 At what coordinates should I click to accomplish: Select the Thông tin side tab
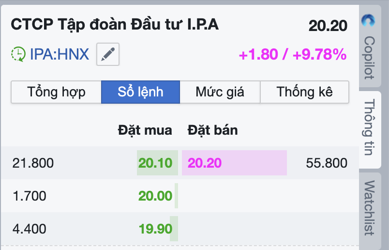click(370, 127)
